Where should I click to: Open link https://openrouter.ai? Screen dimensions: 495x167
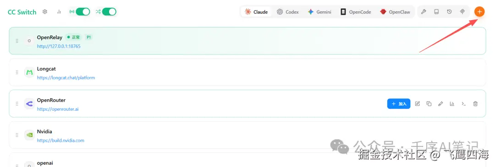point(58,109)
